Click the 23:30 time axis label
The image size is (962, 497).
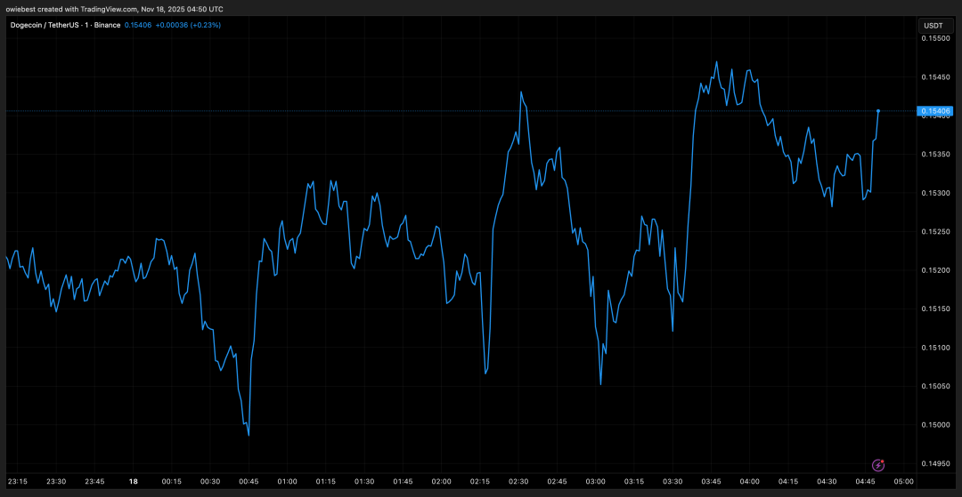(56, 481)
